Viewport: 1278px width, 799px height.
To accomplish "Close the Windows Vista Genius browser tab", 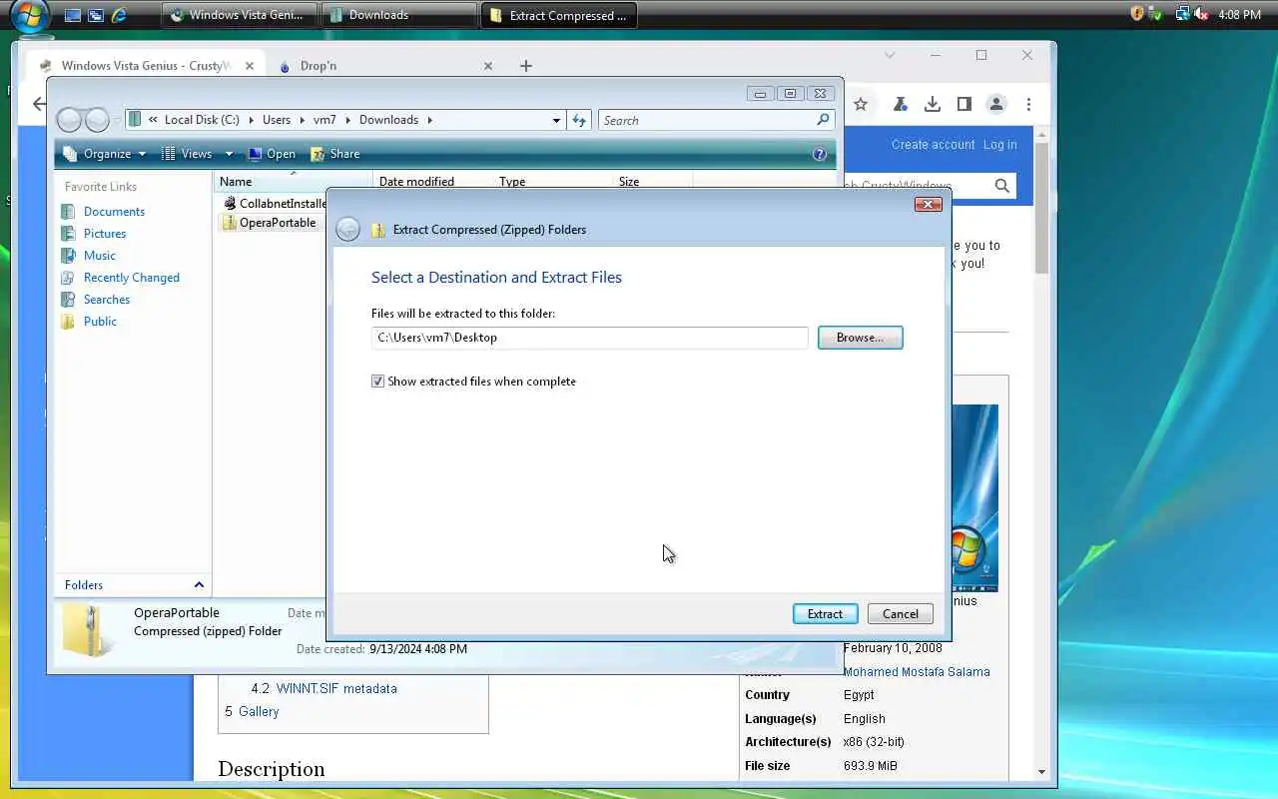I will (250, 66).
